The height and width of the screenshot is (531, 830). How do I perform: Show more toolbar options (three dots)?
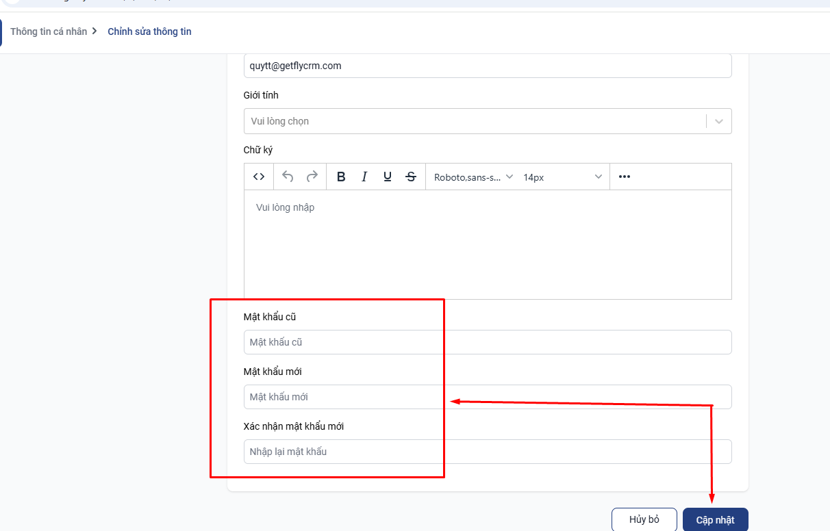[x=624, y=177]
